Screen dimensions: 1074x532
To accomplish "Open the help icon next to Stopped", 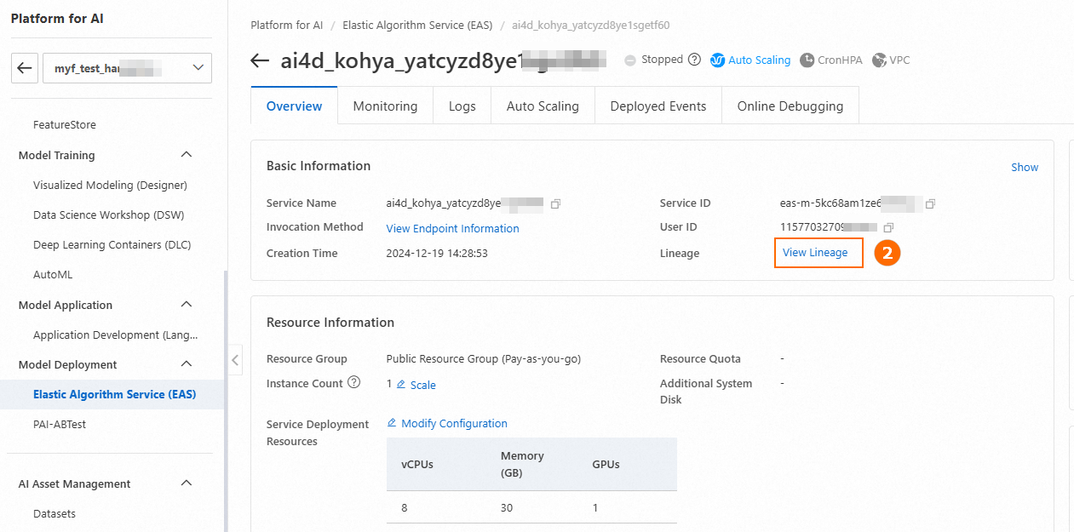I will click(694, 60).
